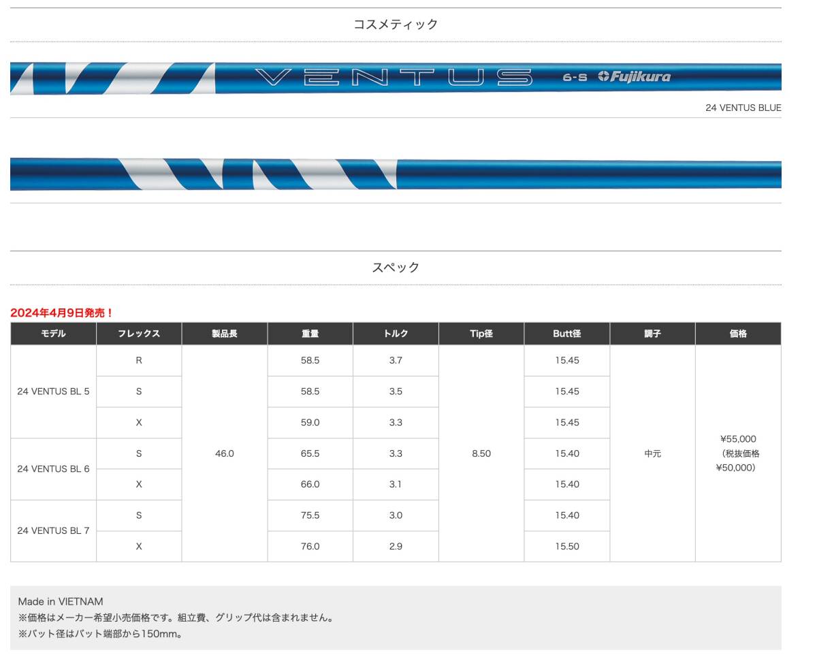
Task: Click the 75.5 weight value
Action: pos(310,515)
